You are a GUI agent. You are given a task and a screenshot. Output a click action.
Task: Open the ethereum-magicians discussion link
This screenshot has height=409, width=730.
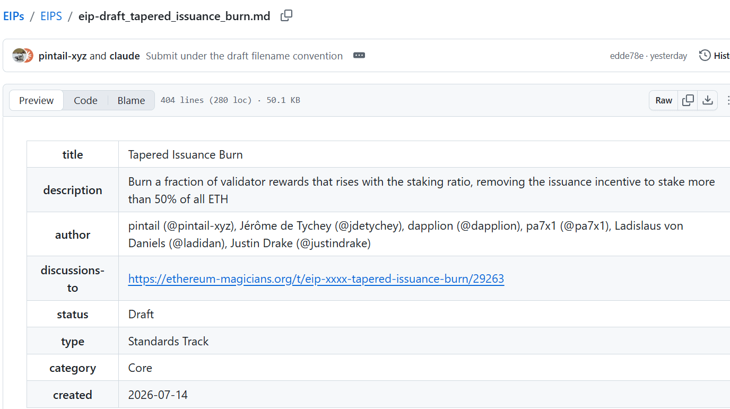(x=316, y=279)
